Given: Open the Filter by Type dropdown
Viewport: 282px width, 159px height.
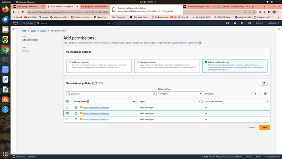Looking at the screenshot, I should click(x=180, y=94).
